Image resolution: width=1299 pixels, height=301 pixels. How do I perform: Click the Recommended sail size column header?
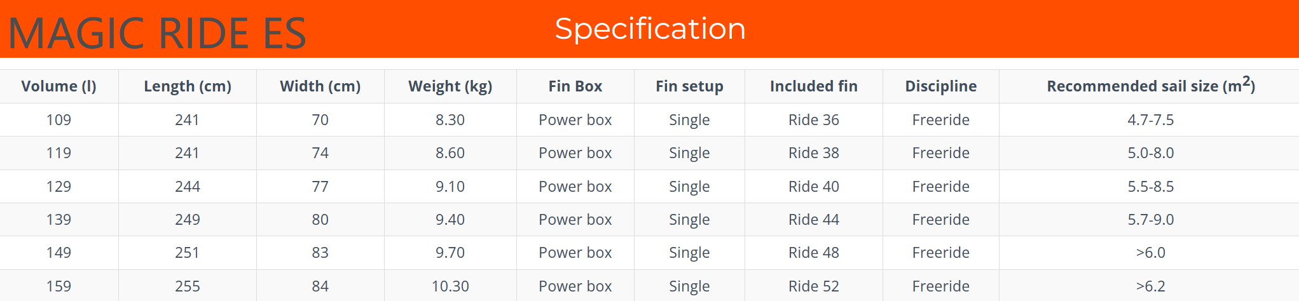pyautogui.click(x=1151, y=86)
